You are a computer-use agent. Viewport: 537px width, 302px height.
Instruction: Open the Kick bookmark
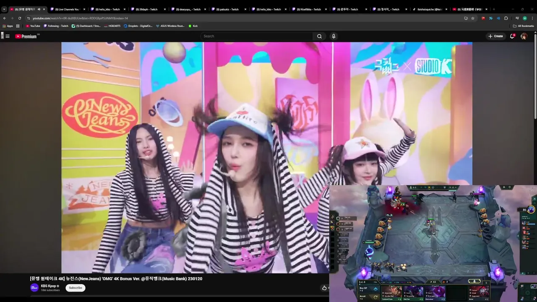193,26
